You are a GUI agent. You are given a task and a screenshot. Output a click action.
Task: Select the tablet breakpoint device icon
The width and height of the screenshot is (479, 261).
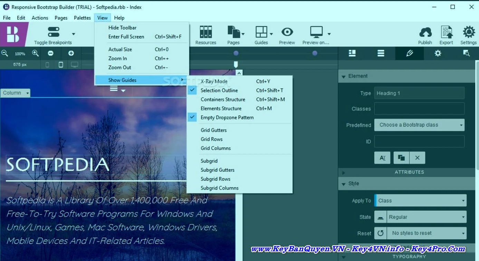coord(61,64)
